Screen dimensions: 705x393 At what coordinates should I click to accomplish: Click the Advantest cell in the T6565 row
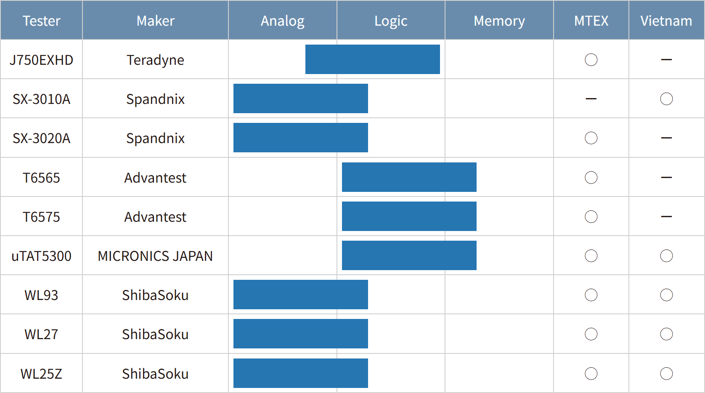pos(155,178)
